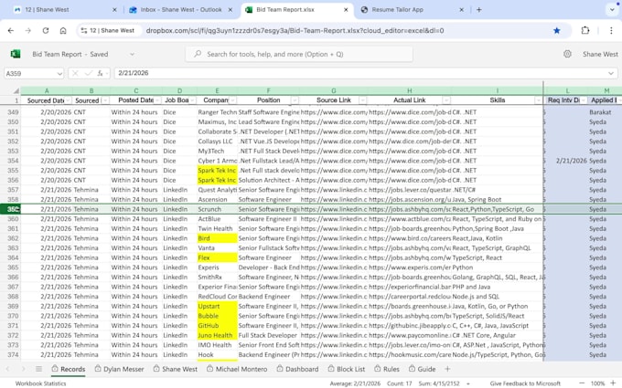Click the previous sheet navigation arrow

pos(7,369)
